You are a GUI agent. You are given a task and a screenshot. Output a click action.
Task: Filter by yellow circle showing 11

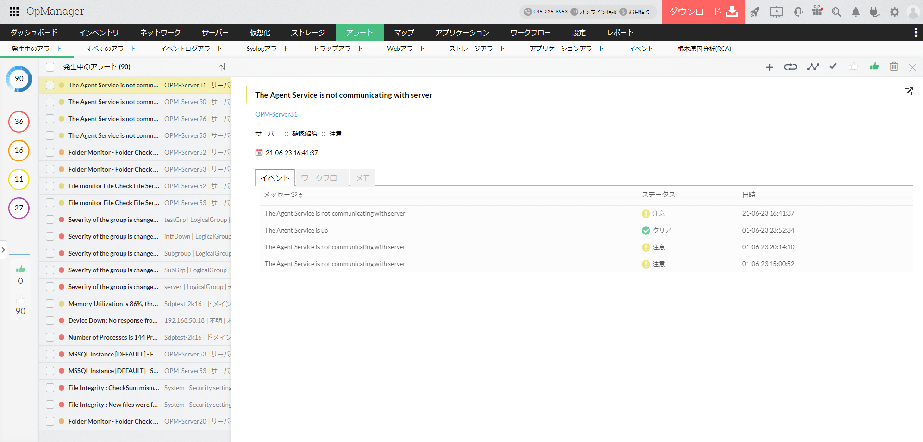point(19,179)
